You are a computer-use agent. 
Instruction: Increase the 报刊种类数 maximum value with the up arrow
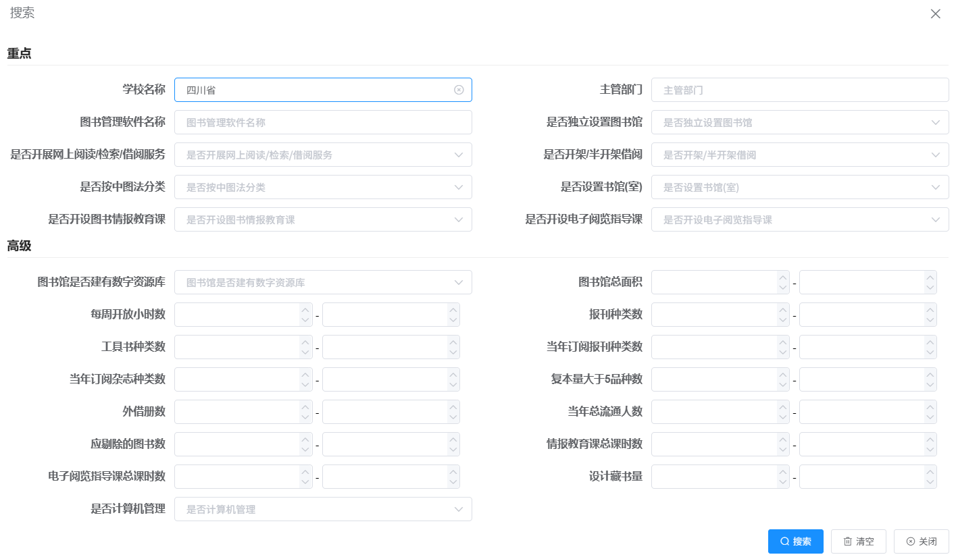[x=930, y=309]
